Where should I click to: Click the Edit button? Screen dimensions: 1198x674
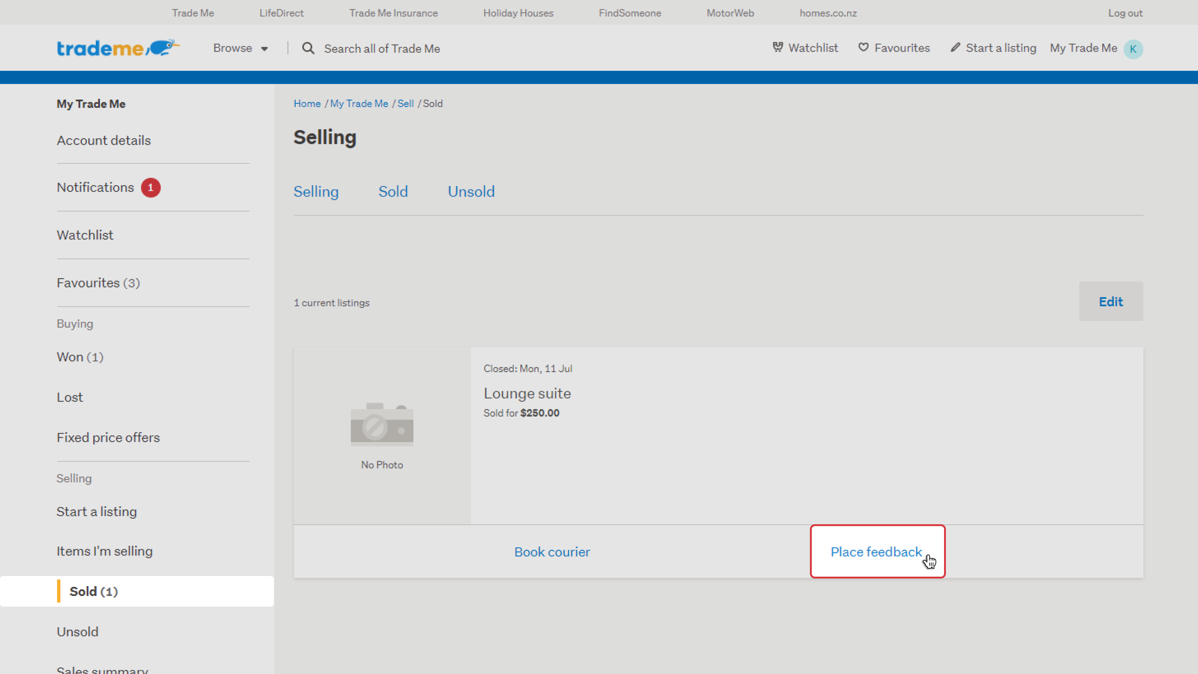point(1111,301)
